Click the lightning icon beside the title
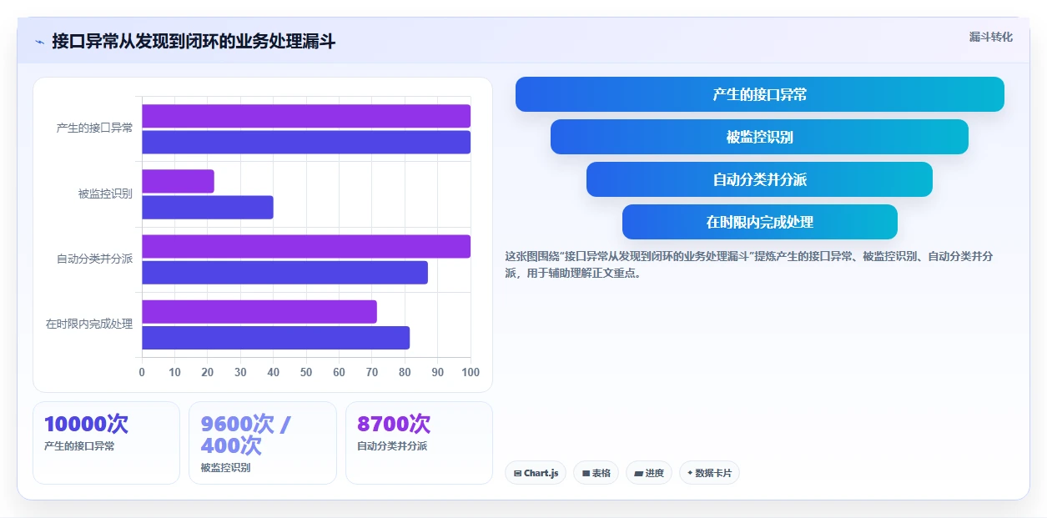Screen dimensions: 1047x518 point(39,42)
